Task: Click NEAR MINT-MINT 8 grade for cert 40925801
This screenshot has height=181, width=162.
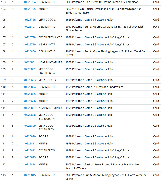Action: pos(50,62)
